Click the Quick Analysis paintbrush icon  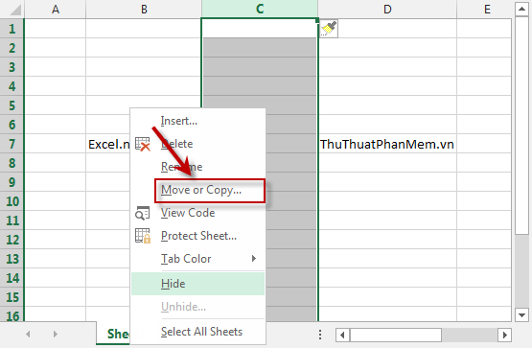329,29
